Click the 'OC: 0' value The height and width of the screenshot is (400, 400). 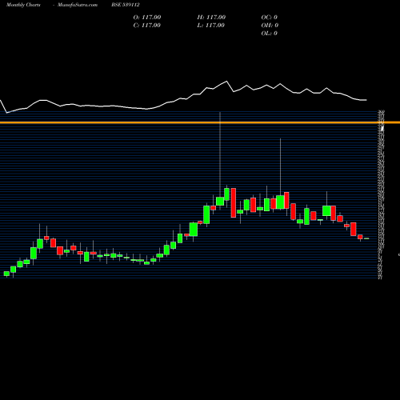(x=269, y=18)
